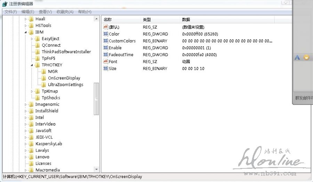313x182 pixels.
Task: Click the smiley emoji icon in the side window
Action: coord(306,58)
